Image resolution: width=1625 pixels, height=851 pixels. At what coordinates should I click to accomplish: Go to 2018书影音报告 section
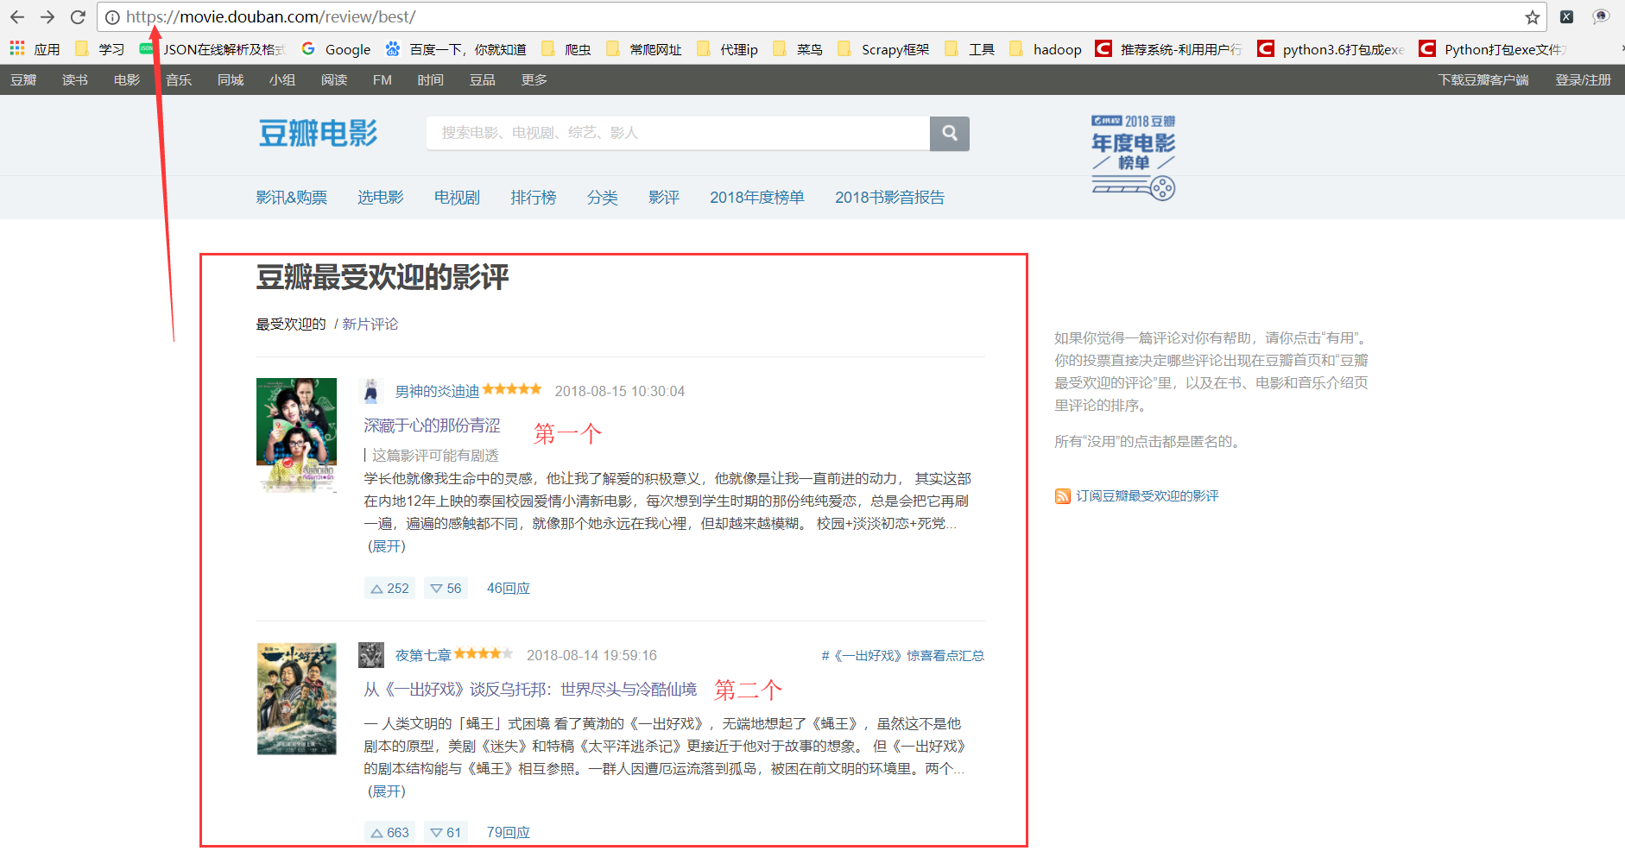[x=889, y=198]
